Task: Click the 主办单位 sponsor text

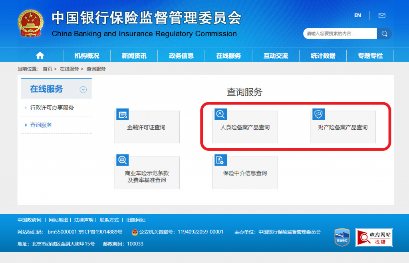Action: (278, 232)
